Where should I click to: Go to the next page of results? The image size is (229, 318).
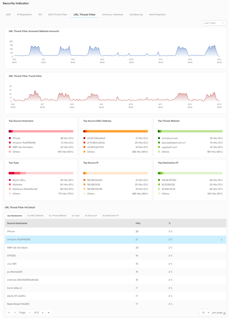43,312
